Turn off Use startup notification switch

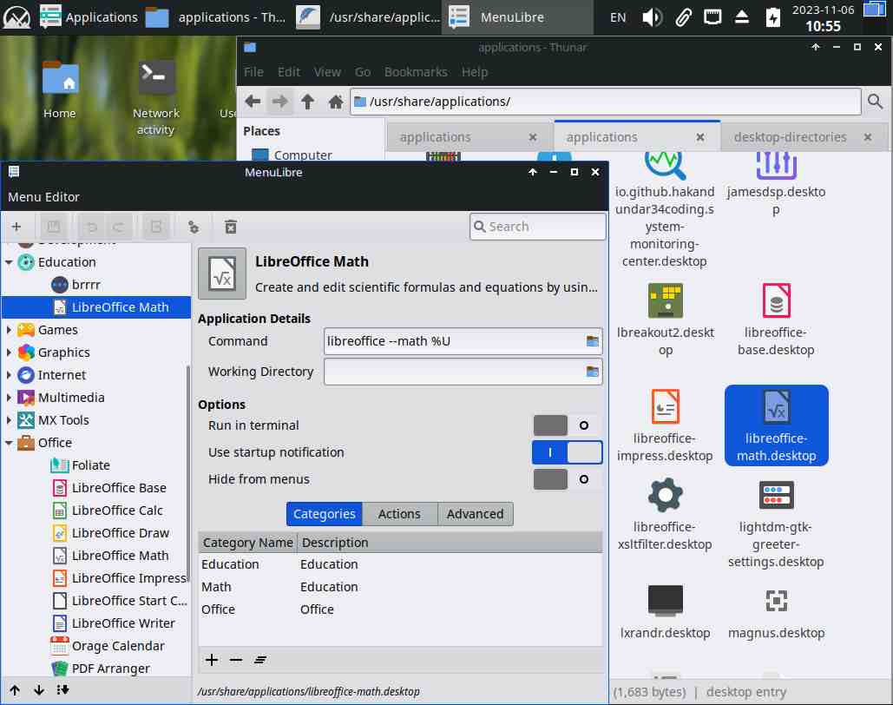point(567,452)
